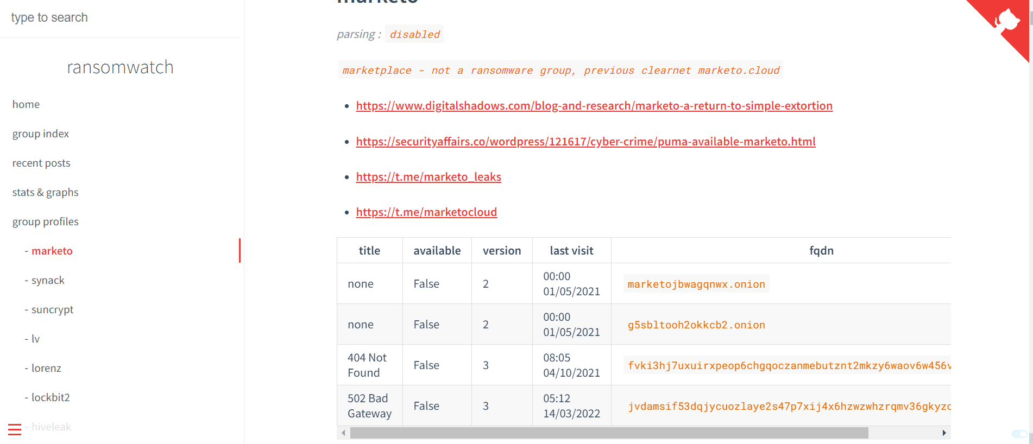Screen dimensions: 1033x444
Task: Click the '404 Not Found' title cell
Action: [369, 365]
